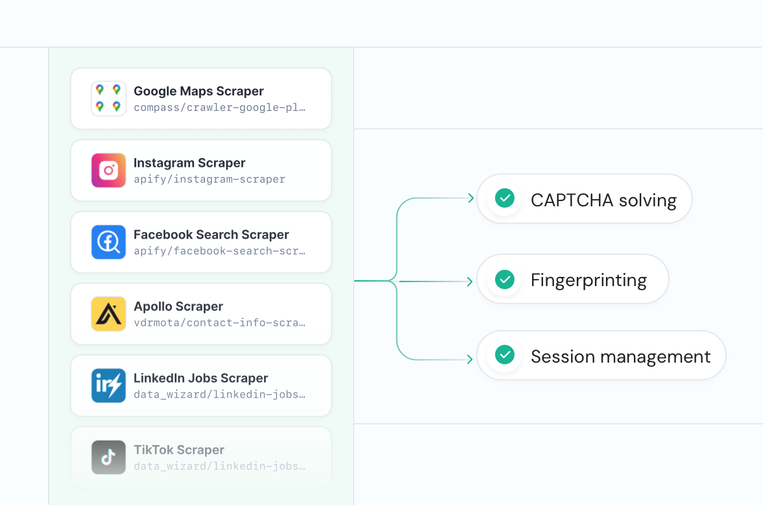Click the Instagram camera icon

tap(108, 171)
